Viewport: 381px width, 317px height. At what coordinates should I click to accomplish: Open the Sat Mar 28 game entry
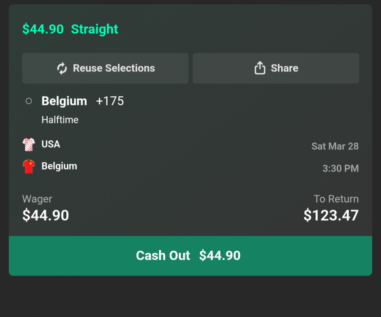[335, 146]
